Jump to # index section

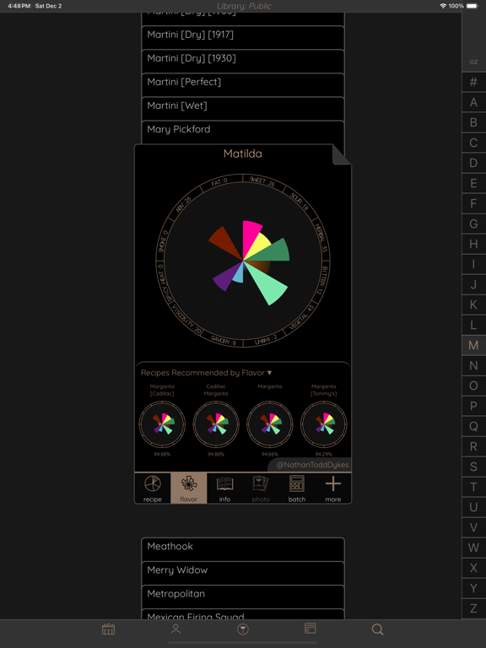tap(473, 82)
